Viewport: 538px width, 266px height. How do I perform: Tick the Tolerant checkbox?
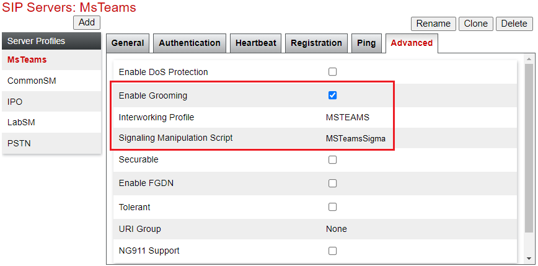(332, 207)
